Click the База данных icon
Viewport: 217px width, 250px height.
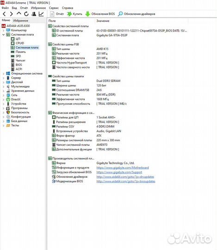8,121
